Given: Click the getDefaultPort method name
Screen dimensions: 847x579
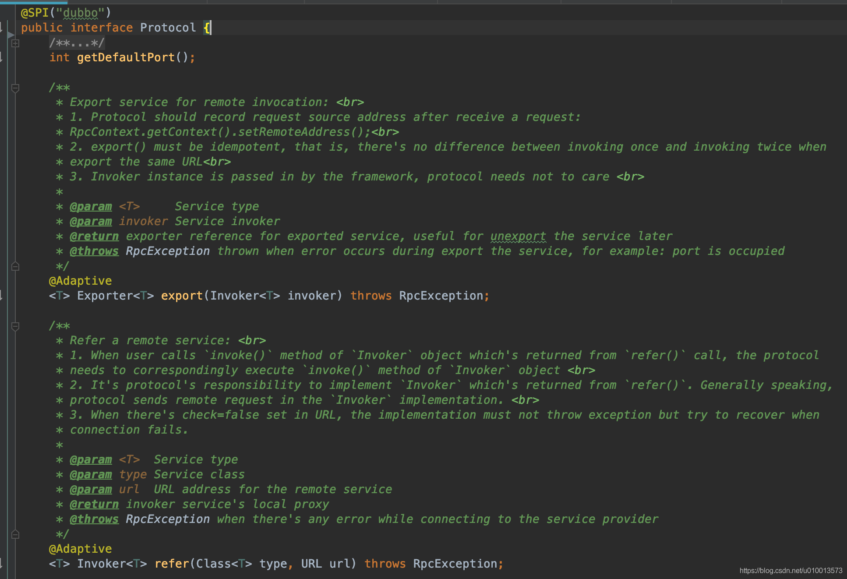Looking at the screenshot, I should pyautogui.click(x=126, y=57).
